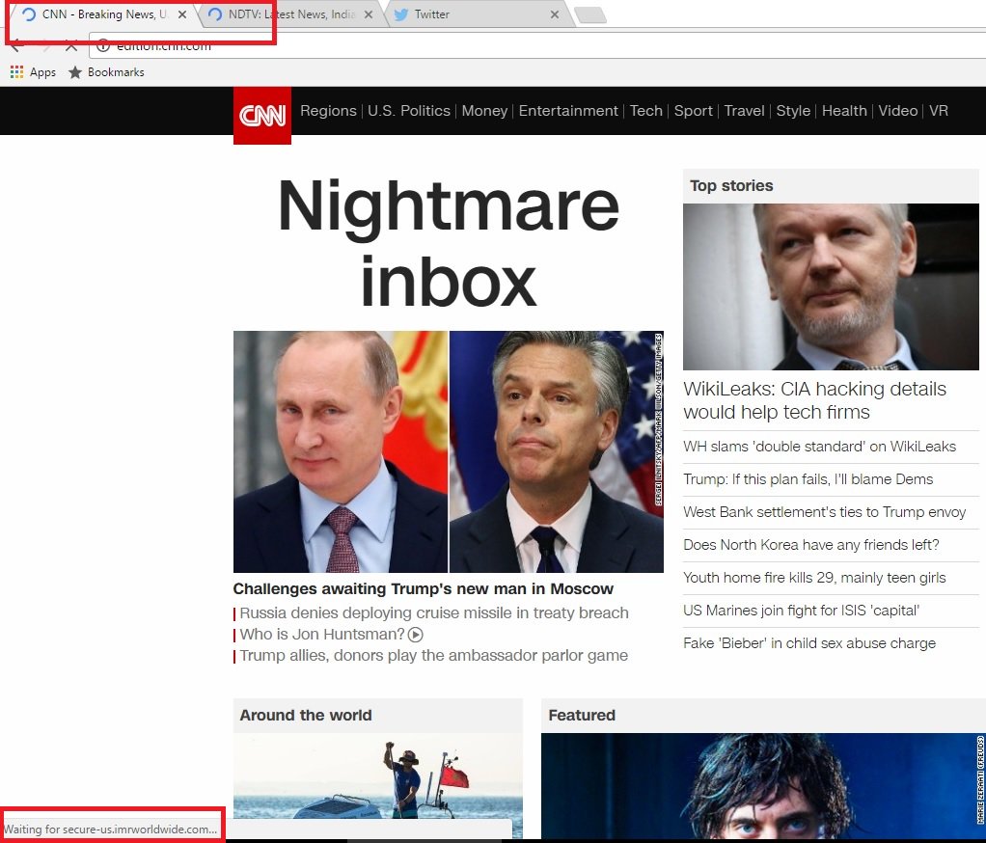Open 'Fake Bieber in child sex abuse charge'

pos(809,642)
